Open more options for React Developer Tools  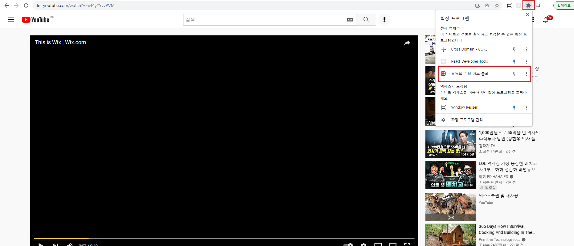point(526,61)
